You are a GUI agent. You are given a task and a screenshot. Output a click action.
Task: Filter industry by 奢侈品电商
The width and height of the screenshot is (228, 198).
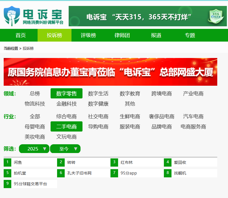click(x=162, y=117)
